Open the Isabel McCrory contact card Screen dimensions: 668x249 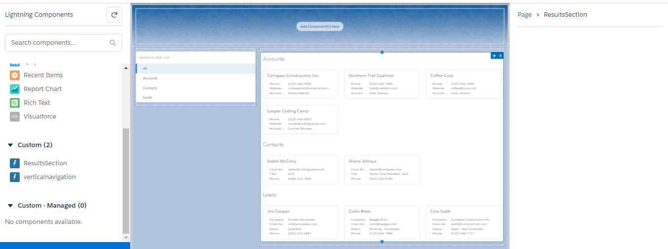(301, 170)
